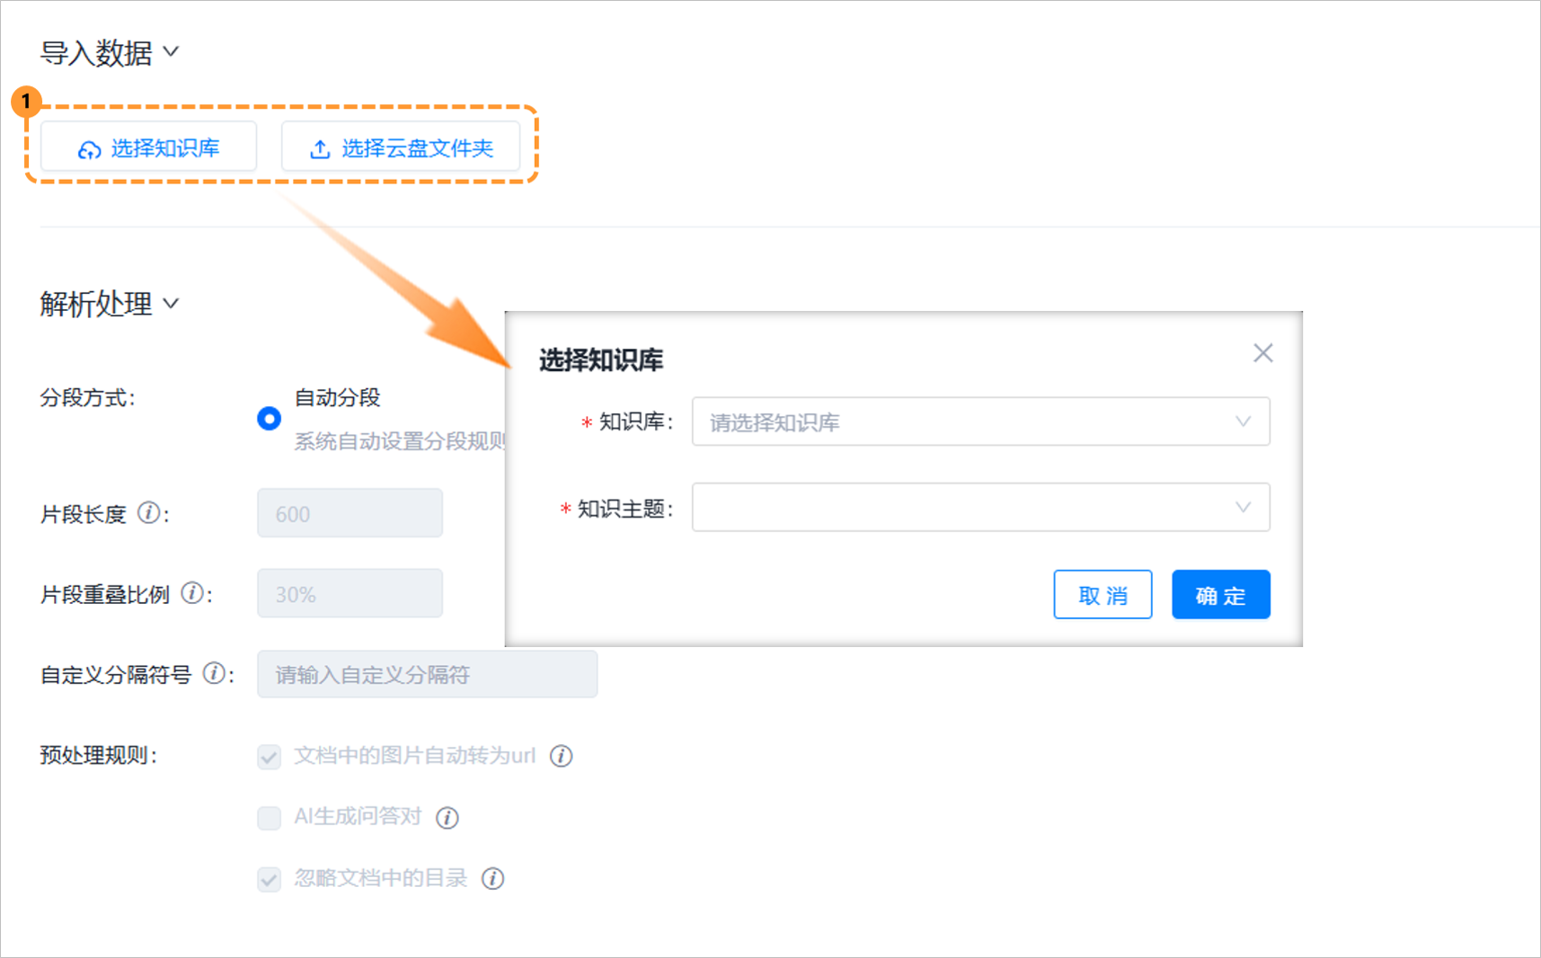Click the upload icon on 选择云盘文件夹 button
This screenshot has width=1541, height=958.
tap(319, 148)
